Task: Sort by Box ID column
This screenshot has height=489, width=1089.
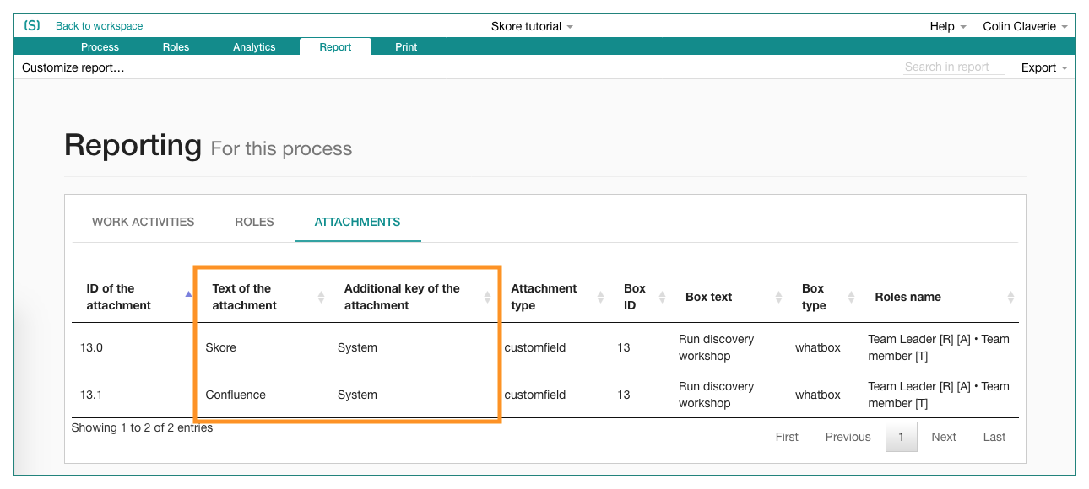Action: point(641,297)
